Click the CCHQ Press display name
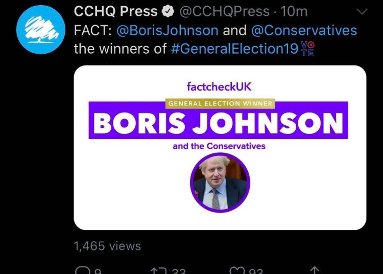Viewport: 383px width, 274px height. [116, 11]
